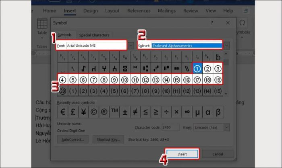Pick the Pound sign from recent symbols

click(73, 112)
